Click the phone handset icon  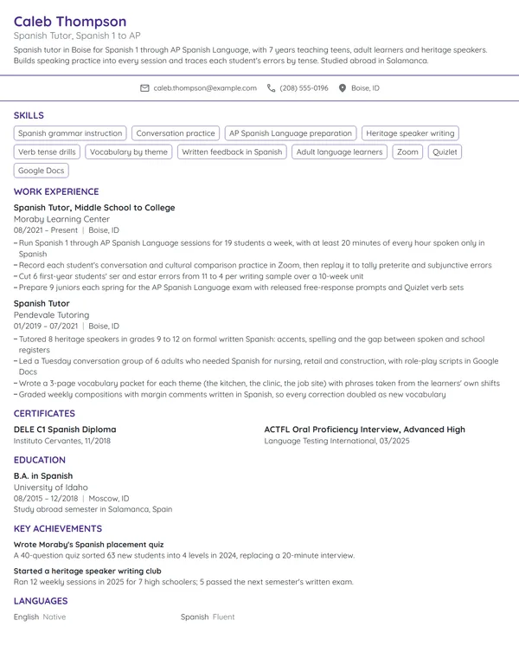(271, 87)
